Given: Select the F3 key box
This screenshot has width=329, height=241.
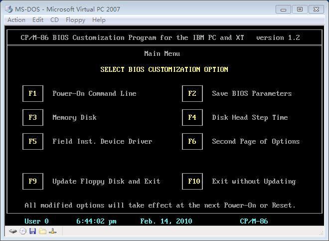Looking at the screenshot, I should (33, 117).
